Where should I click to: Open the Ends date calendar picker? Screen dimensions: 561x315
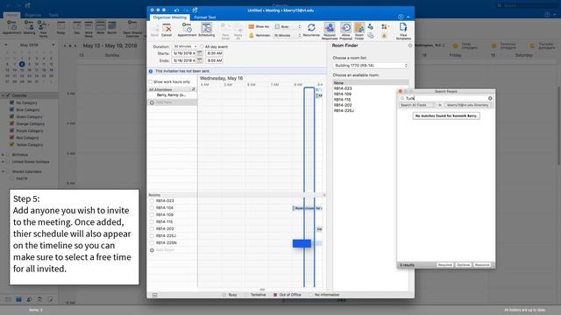[200, 60]
